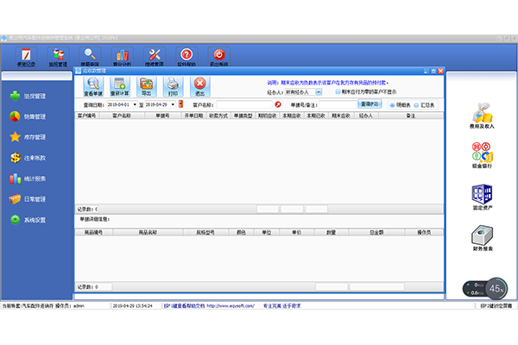Toggle 期末应付为零的客户不显示 checkbox
The width and height of the screenshot is (518, 345).
point(338,91)
